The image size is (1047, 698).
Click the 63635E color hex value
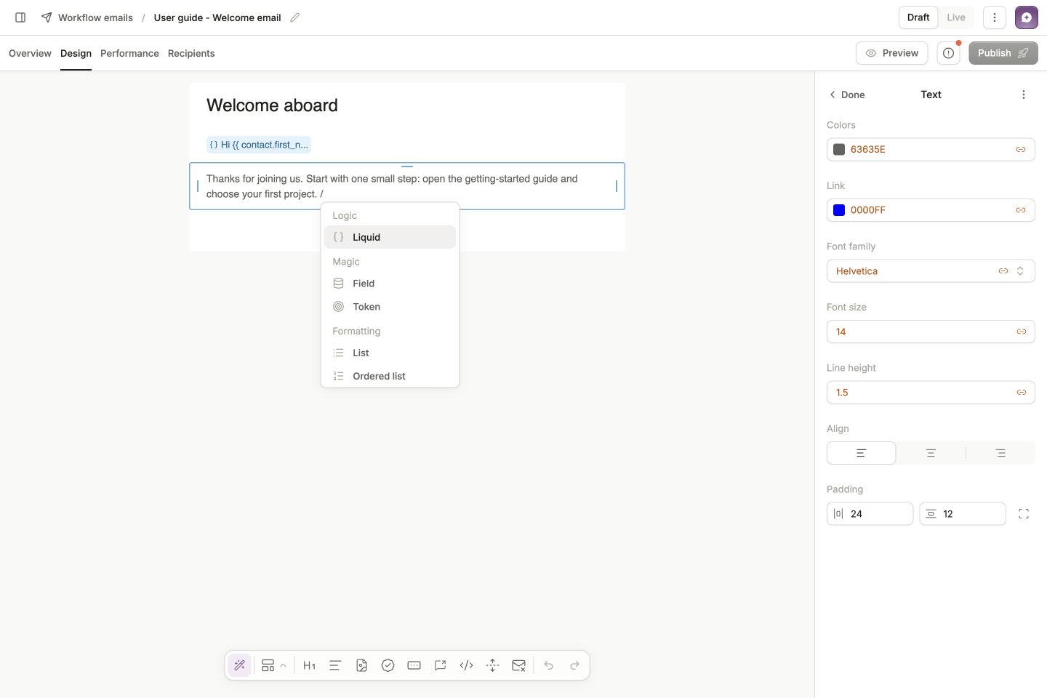click(868, 149)
